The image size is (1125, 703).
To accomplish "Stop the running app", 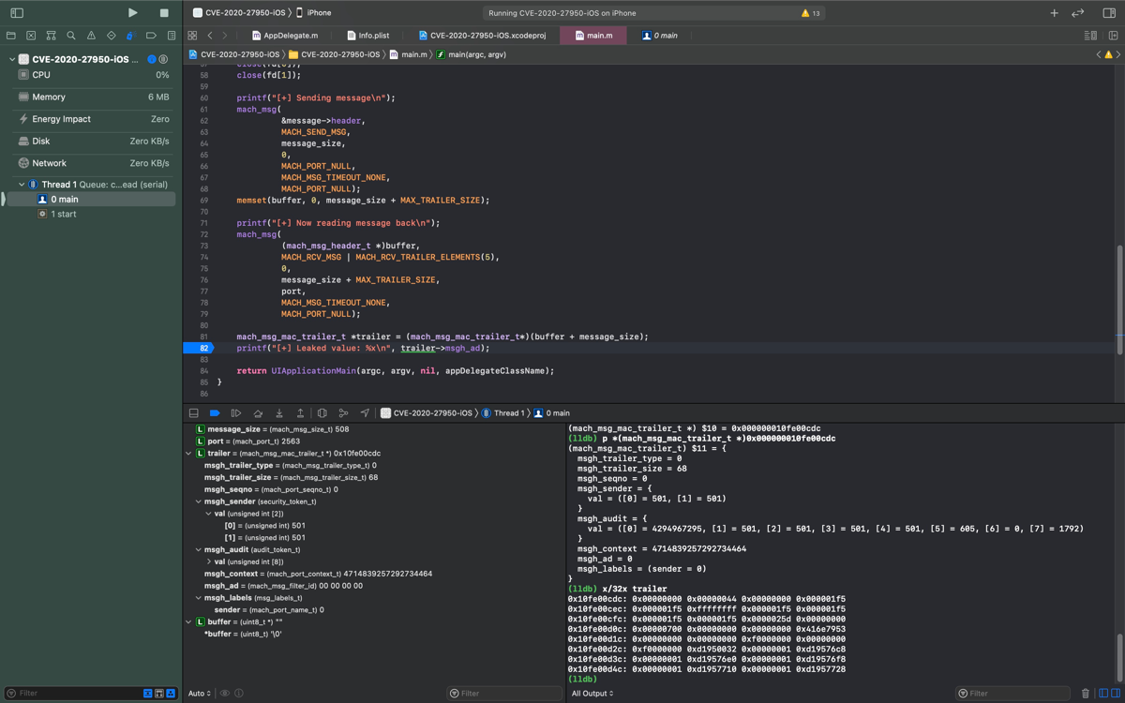I will [x=164, y=13].
